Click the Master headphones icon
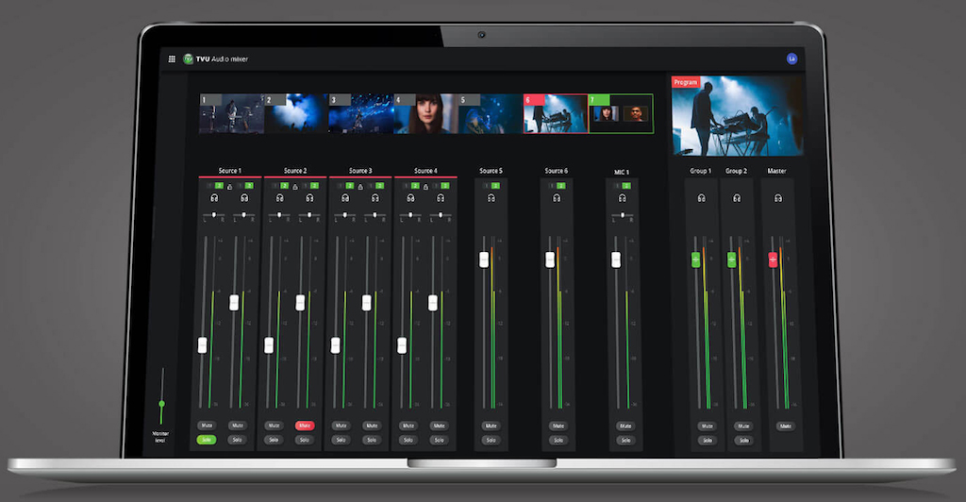Screen dimensions: 966x502 click(778, 198)
